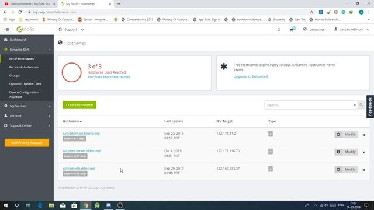Open the shopping cart
The image size is (374, 210).
tap(292, 30)
